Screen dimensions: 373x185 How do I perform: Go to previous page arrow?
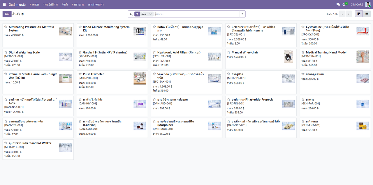tap(342, 14)
